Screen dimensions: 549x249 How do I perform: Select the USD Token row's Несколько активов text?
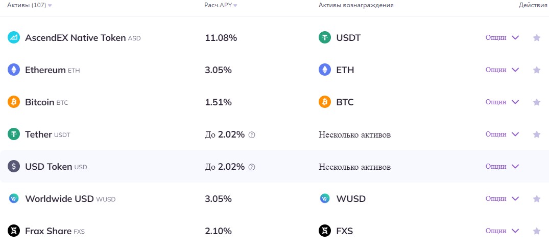pyautogui.click(x=354, y=167)
